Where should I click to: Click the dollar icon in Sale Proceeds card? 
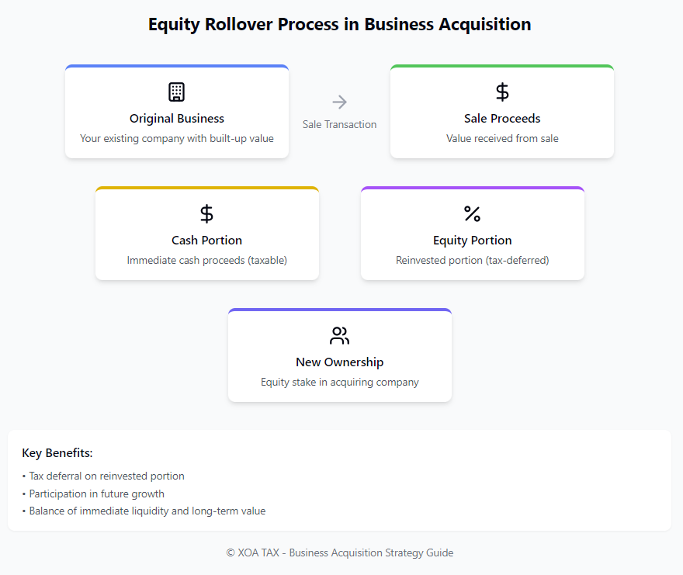tap(502, 92)
